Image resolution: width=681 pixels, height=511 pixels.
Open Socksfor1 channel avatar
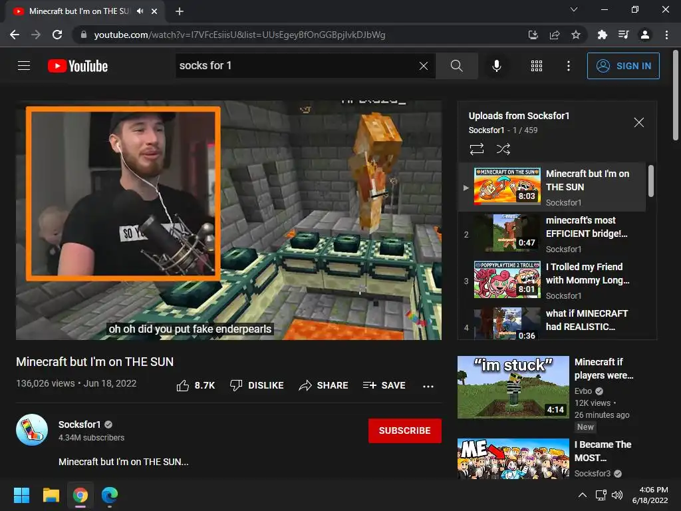(32, 430)
